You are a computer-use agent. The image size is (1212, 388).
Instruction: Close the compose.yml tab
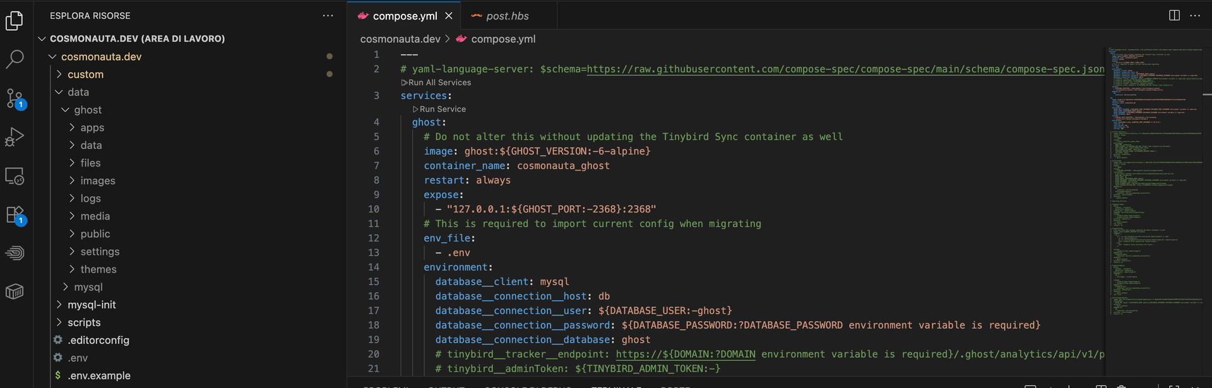[449, 16]
